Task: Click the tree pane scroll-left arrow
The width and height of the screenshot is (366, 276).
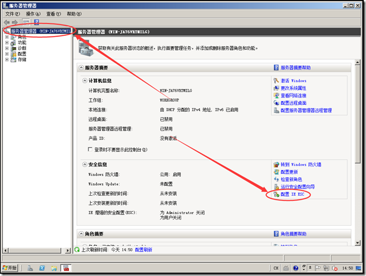Action: (x=6, y=250)
